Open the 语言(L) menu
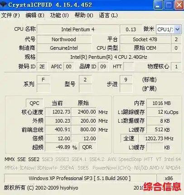Screen dimensions: 184x195 pyautogui.click(x=108, y=15)
